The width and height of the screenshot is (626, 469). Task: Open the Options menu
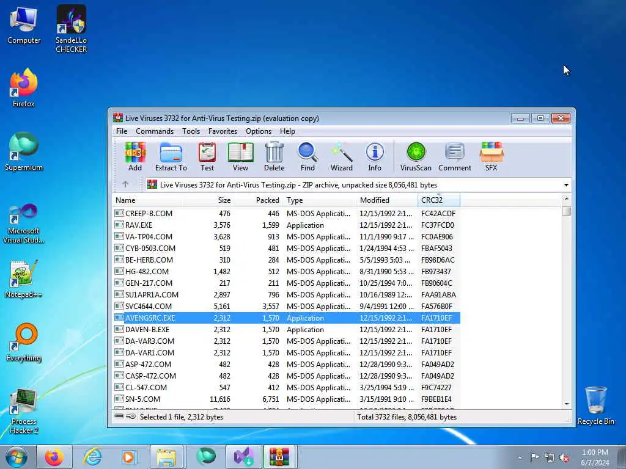click(x=259, y=131)
